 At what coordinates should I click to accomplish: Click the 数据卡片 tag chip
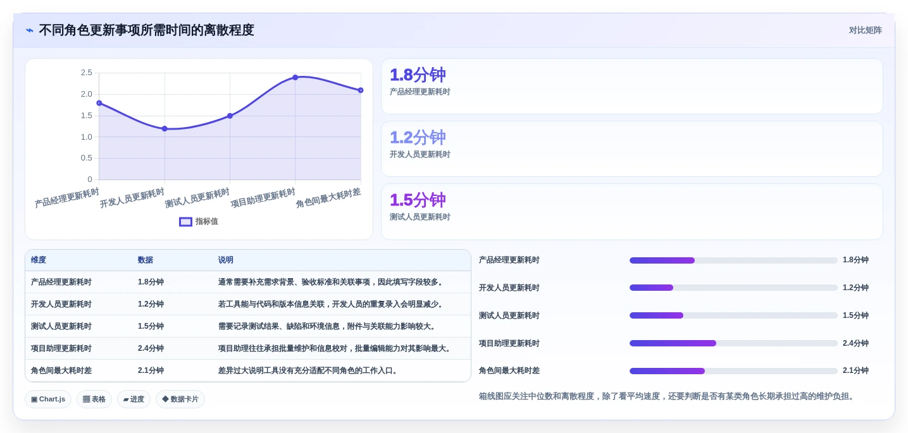(180, 399)
